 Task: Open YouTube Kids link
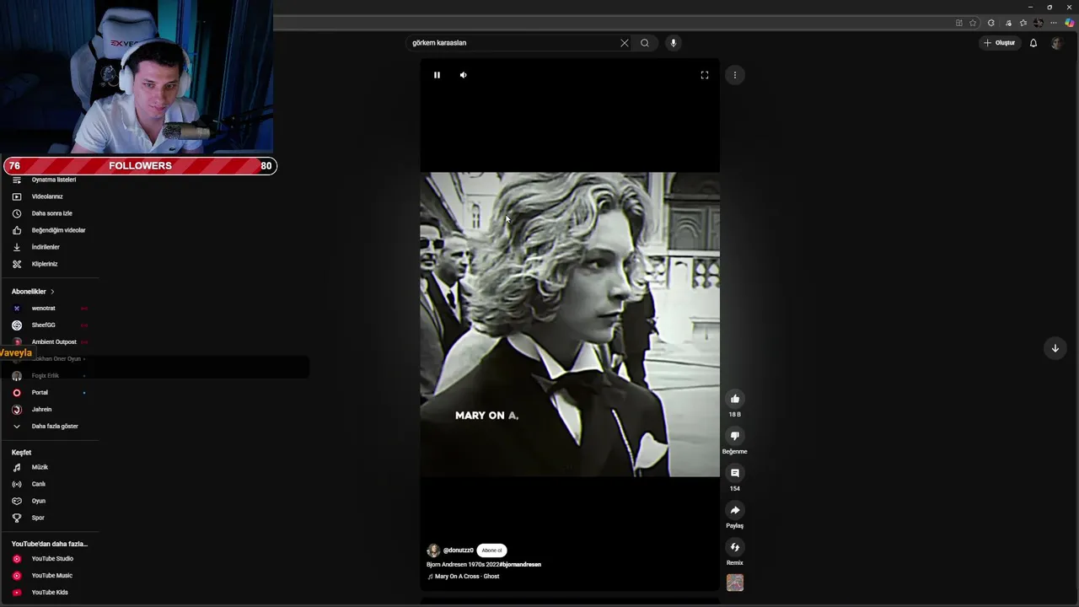pyautogui.click(x=49, y=593)
